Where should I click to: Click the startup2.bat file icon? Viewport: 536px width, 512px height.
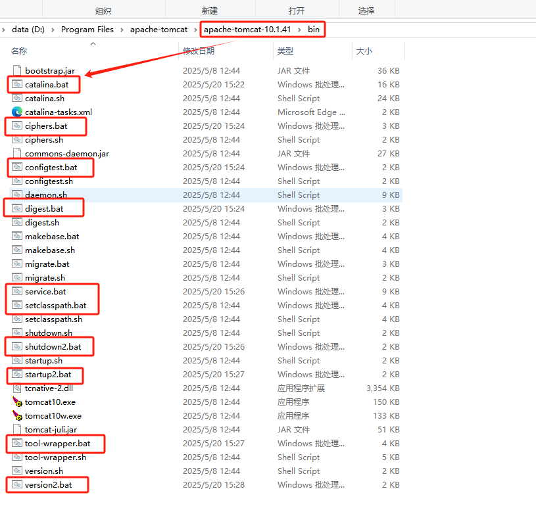[17, 374]
